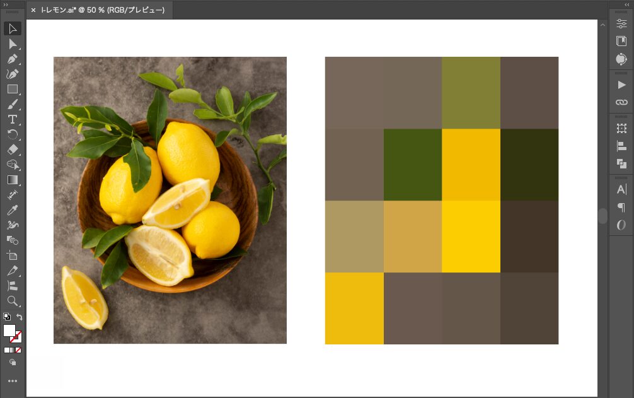634x398 pixels.
Task: Open the Transform panel icon
Action: click(621, 129)
